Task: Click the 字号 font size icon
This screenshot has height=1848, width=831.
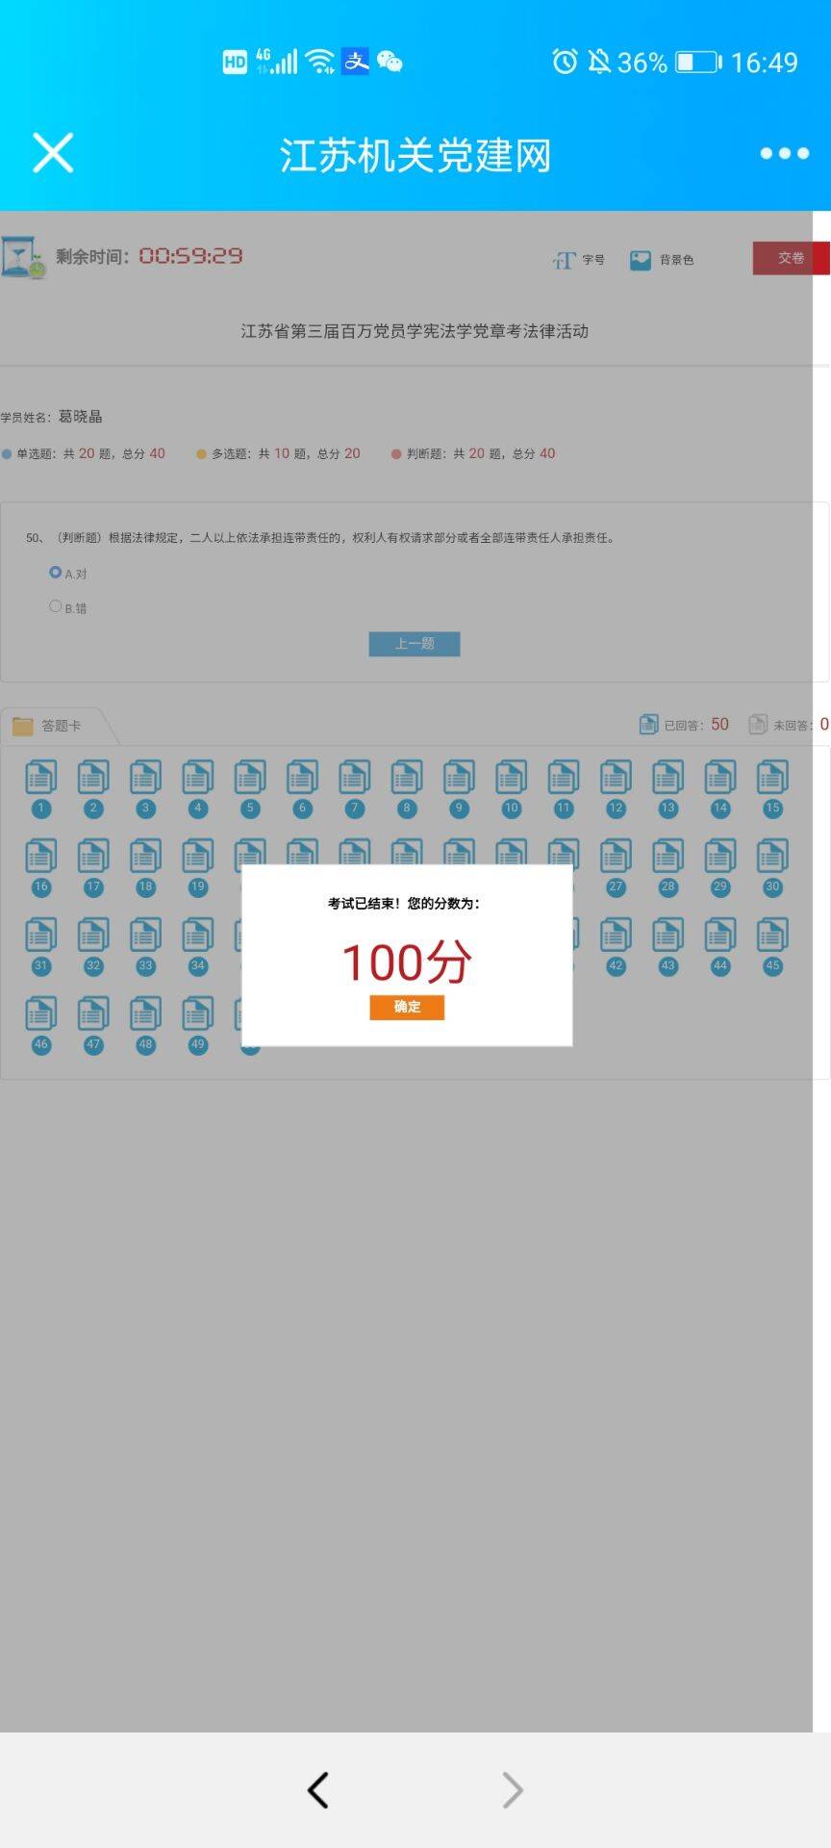Action: point(564,260)
